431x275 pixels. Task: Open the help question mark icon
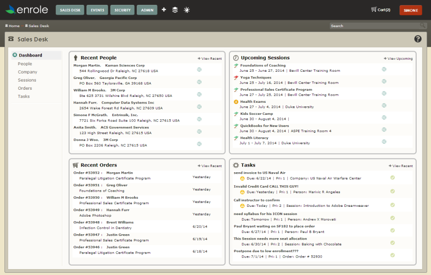tap(418, 39)
